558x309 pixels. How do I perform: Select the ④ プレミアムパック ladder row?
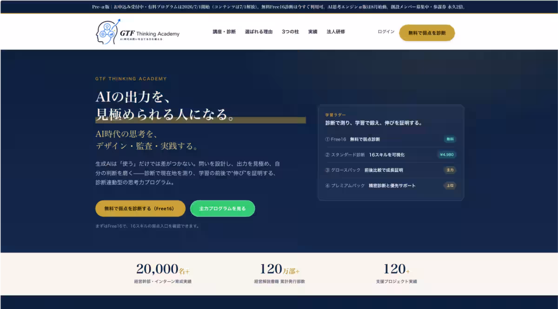click(391, 185)
